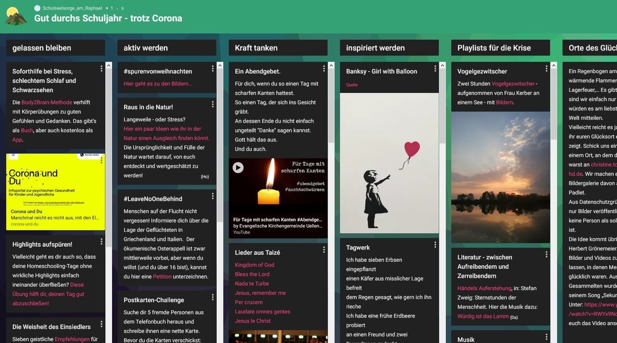This screenshot has height=343, width=617.
Task: Open the Postkarten-Challenge post title
Action: pos(154,300)
